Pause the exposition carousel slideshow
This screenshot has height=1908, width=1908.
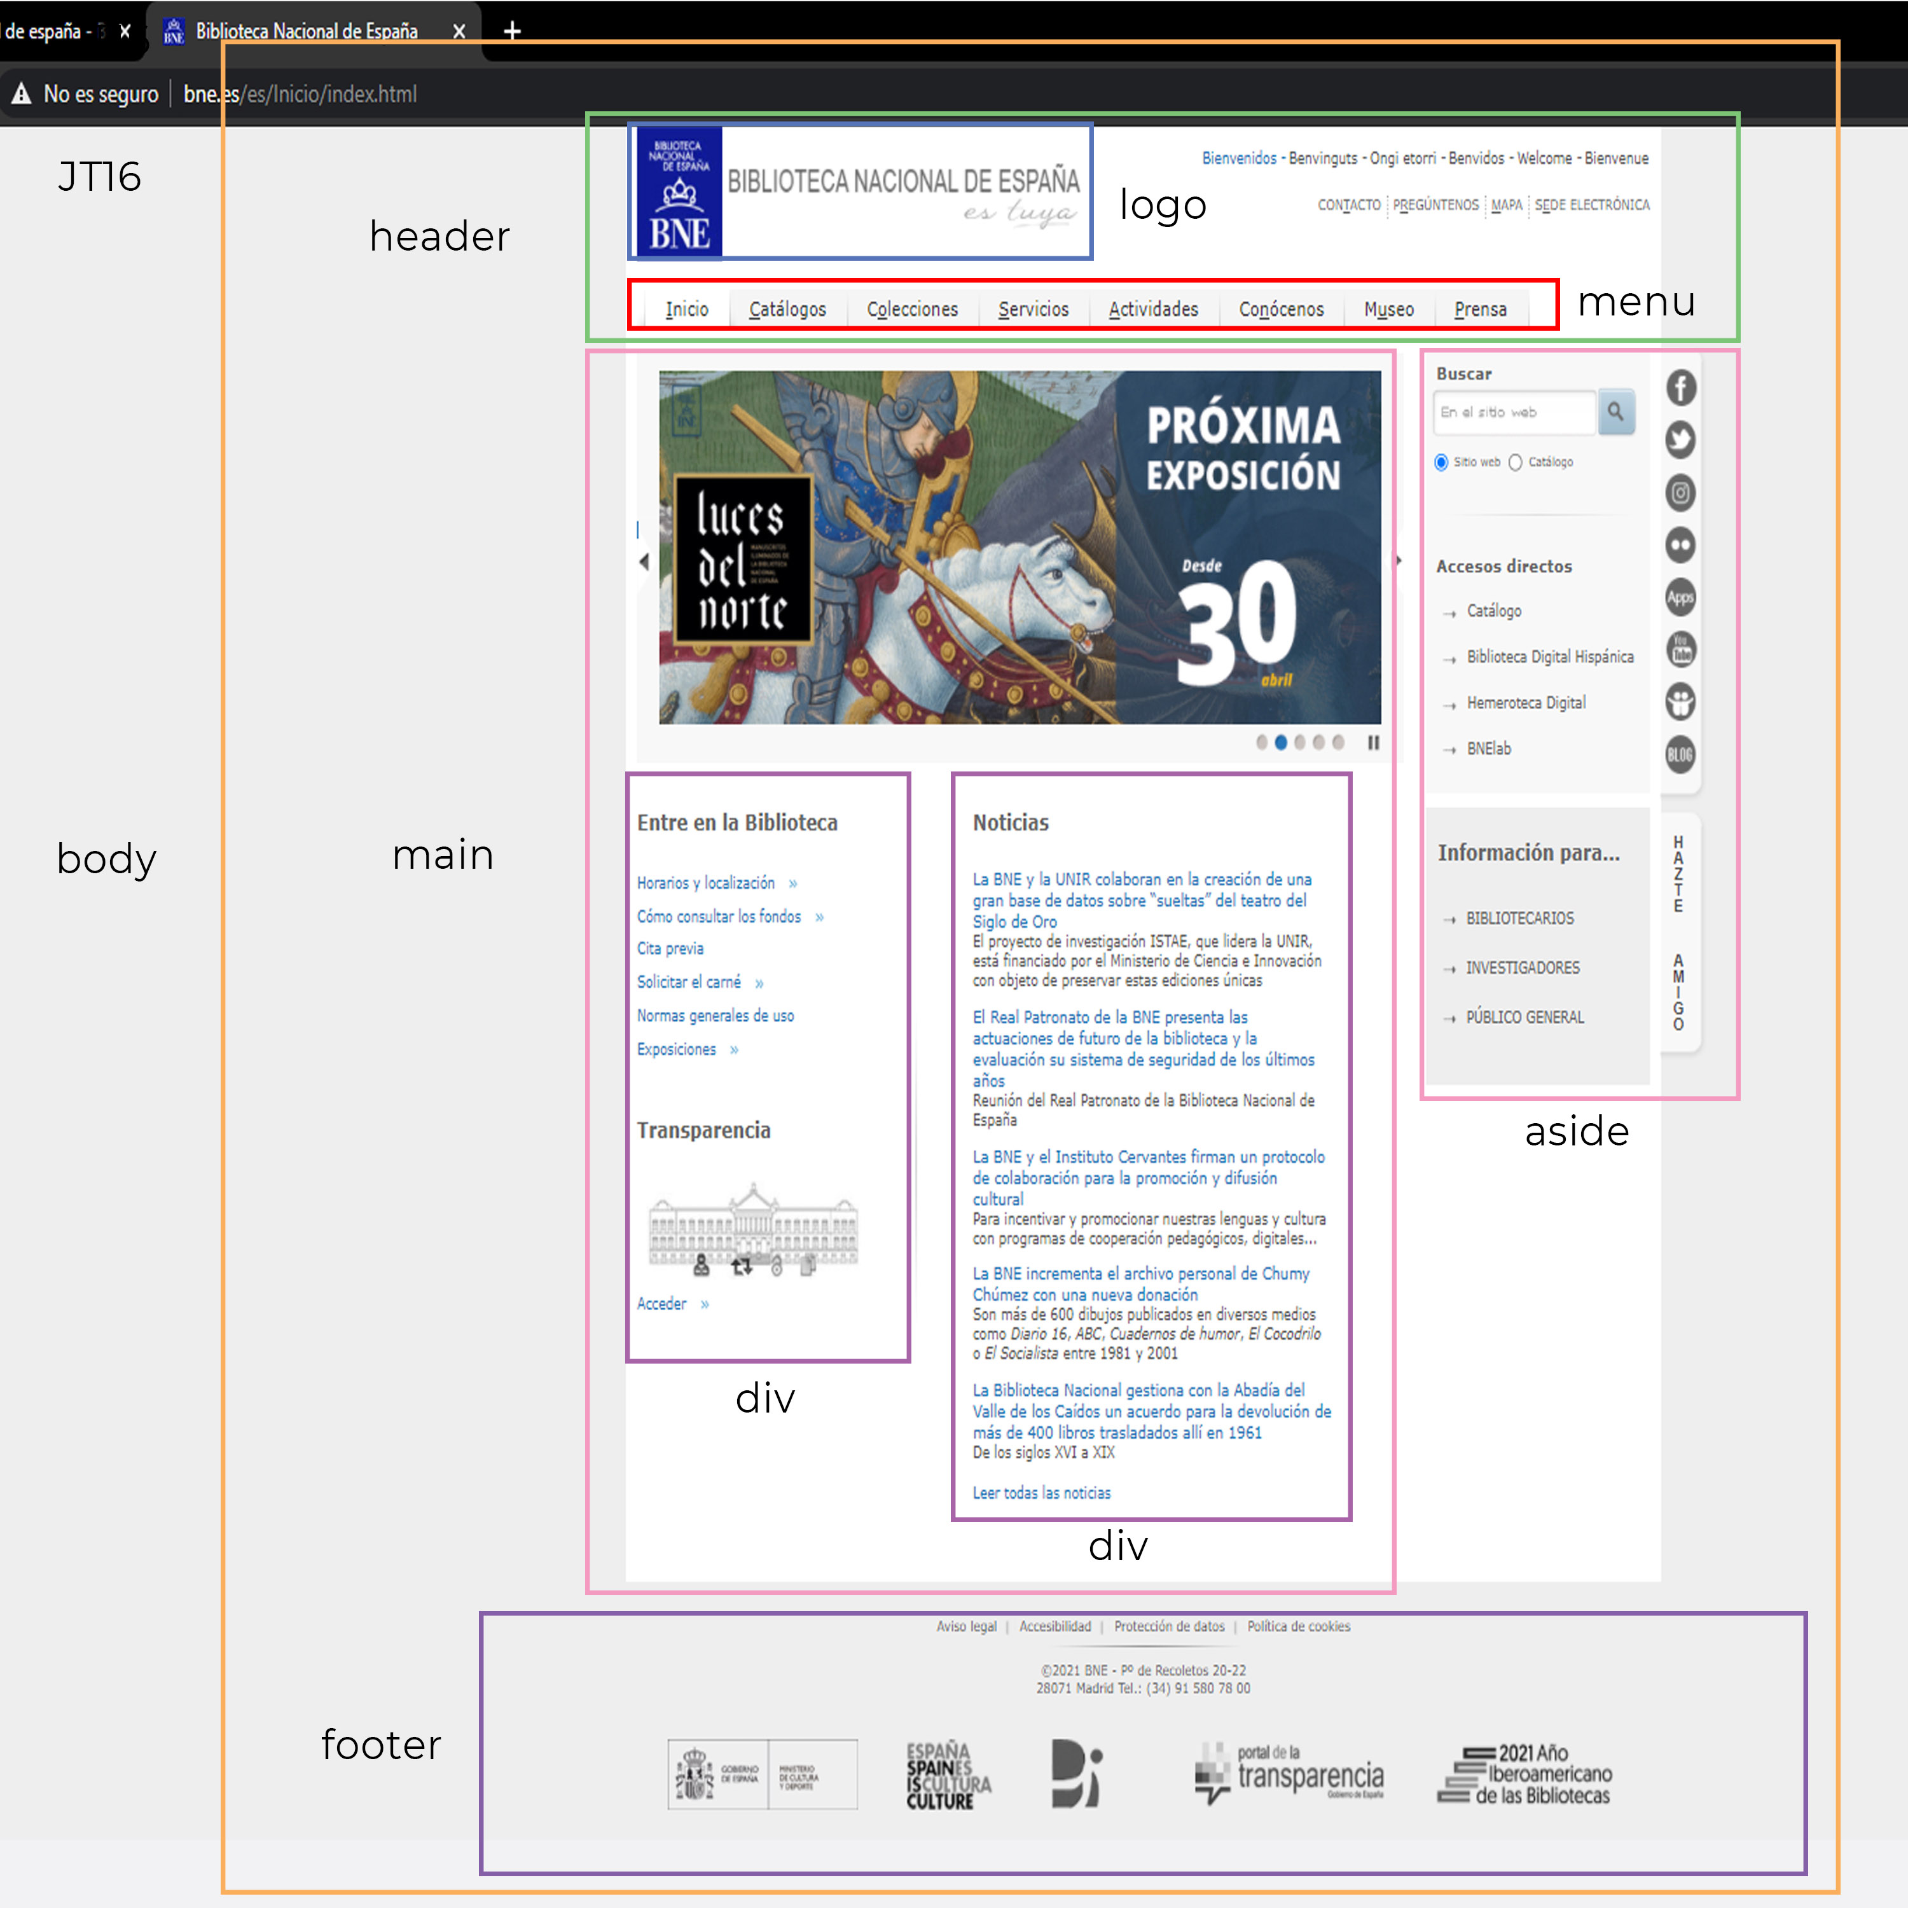coord(1372,743)
